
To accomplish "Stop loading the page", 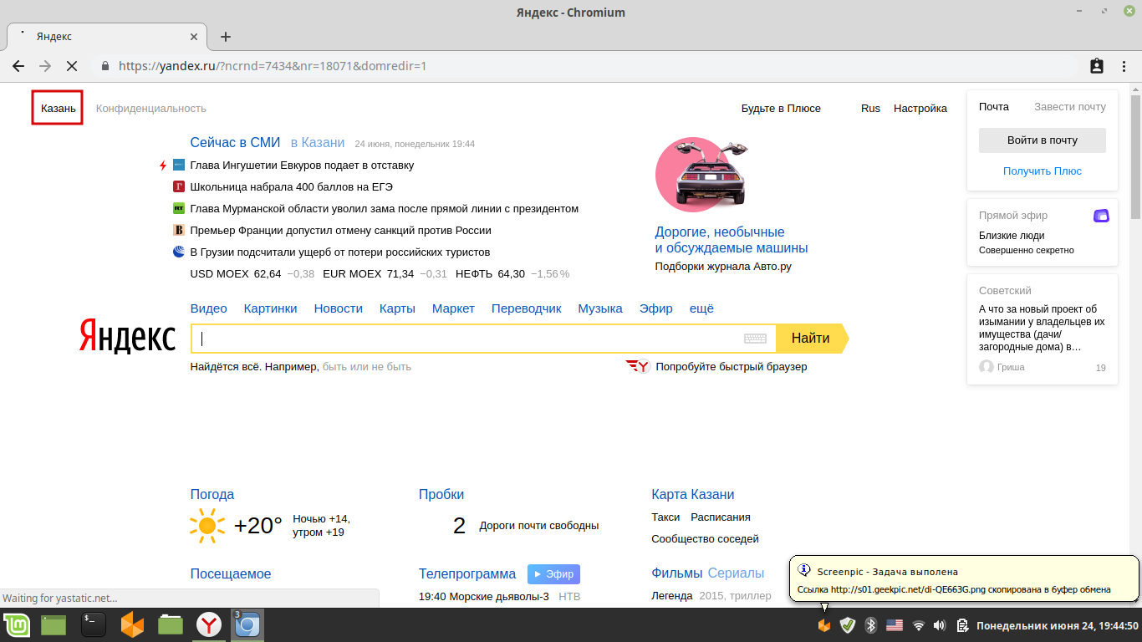I will tap(72, 65).
